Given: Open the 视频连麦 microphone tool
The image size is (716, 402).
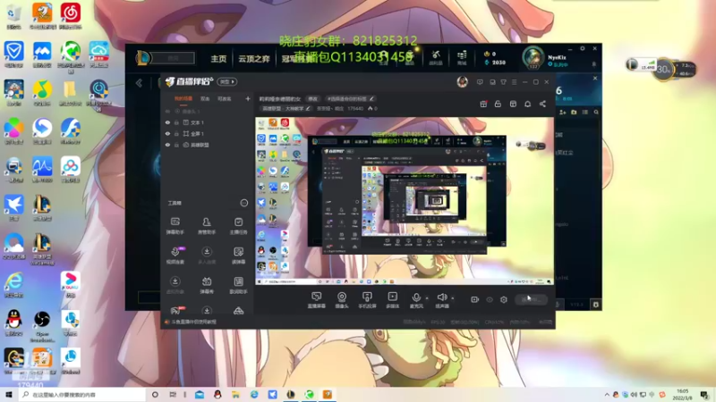Looking at the screenshot, I should (x=175, y=255).
